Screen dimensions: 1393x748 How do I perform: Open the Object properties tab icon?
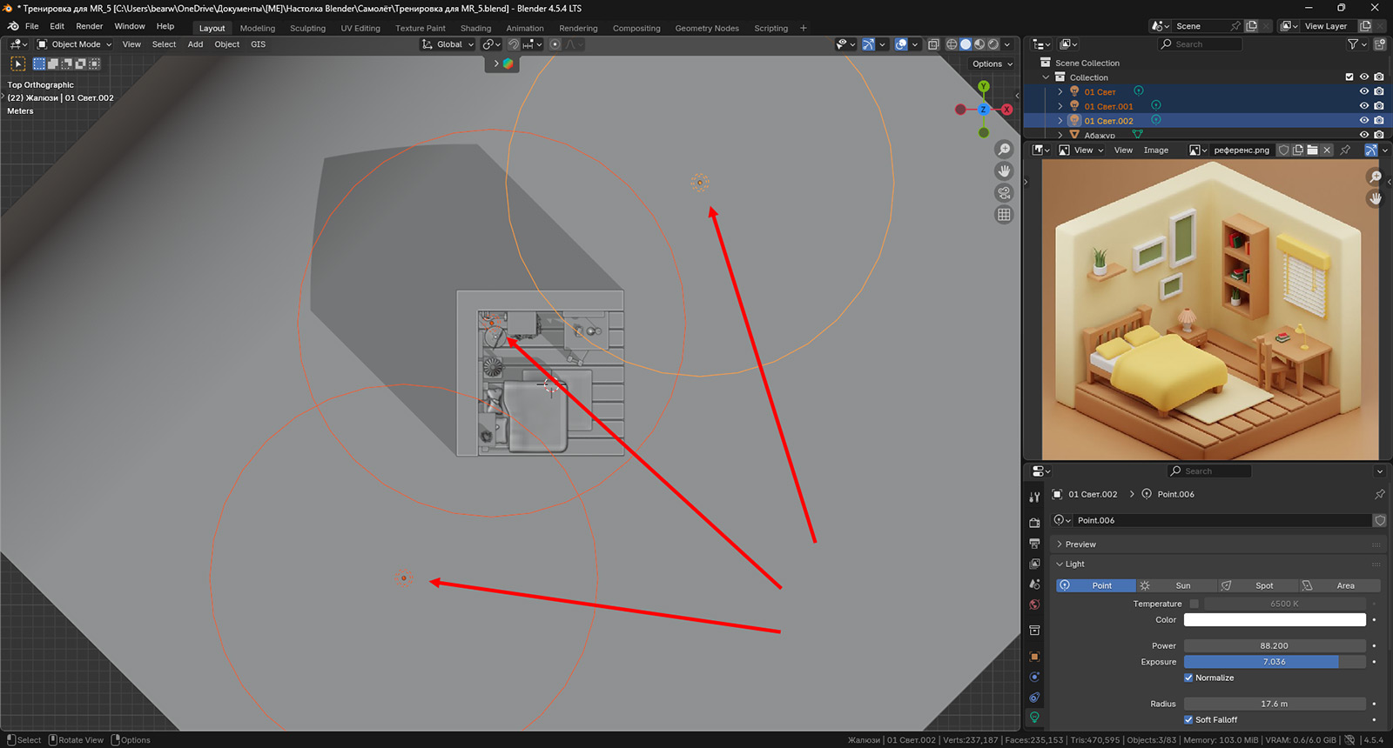click(x=1034, y=657)
